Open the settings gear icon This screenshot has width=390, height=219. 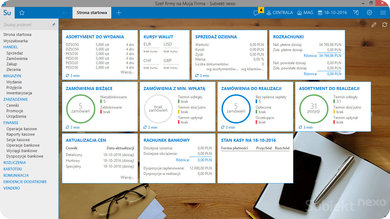[370, 13]
